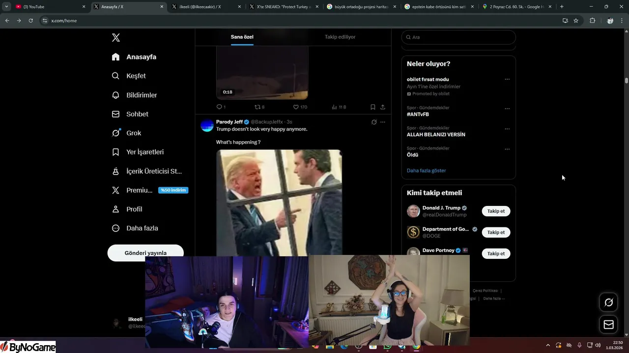The image size is (629, 353).
Task: Open options for Öldü trend
Action: [507, 149]
